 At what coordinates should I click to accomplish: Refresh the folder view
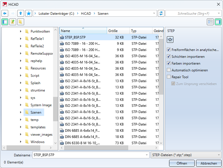pyautogui.click(x=161, y=14)
